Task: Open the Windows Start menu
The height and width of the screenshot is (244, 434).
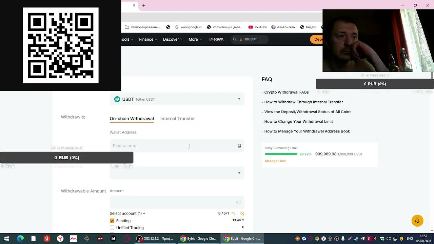Action: click(x=6, y=239)
